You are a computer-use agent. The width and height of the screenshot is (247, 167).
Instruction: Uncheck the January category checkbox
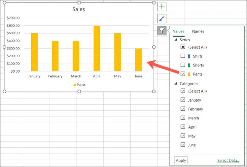pos(183,100)
